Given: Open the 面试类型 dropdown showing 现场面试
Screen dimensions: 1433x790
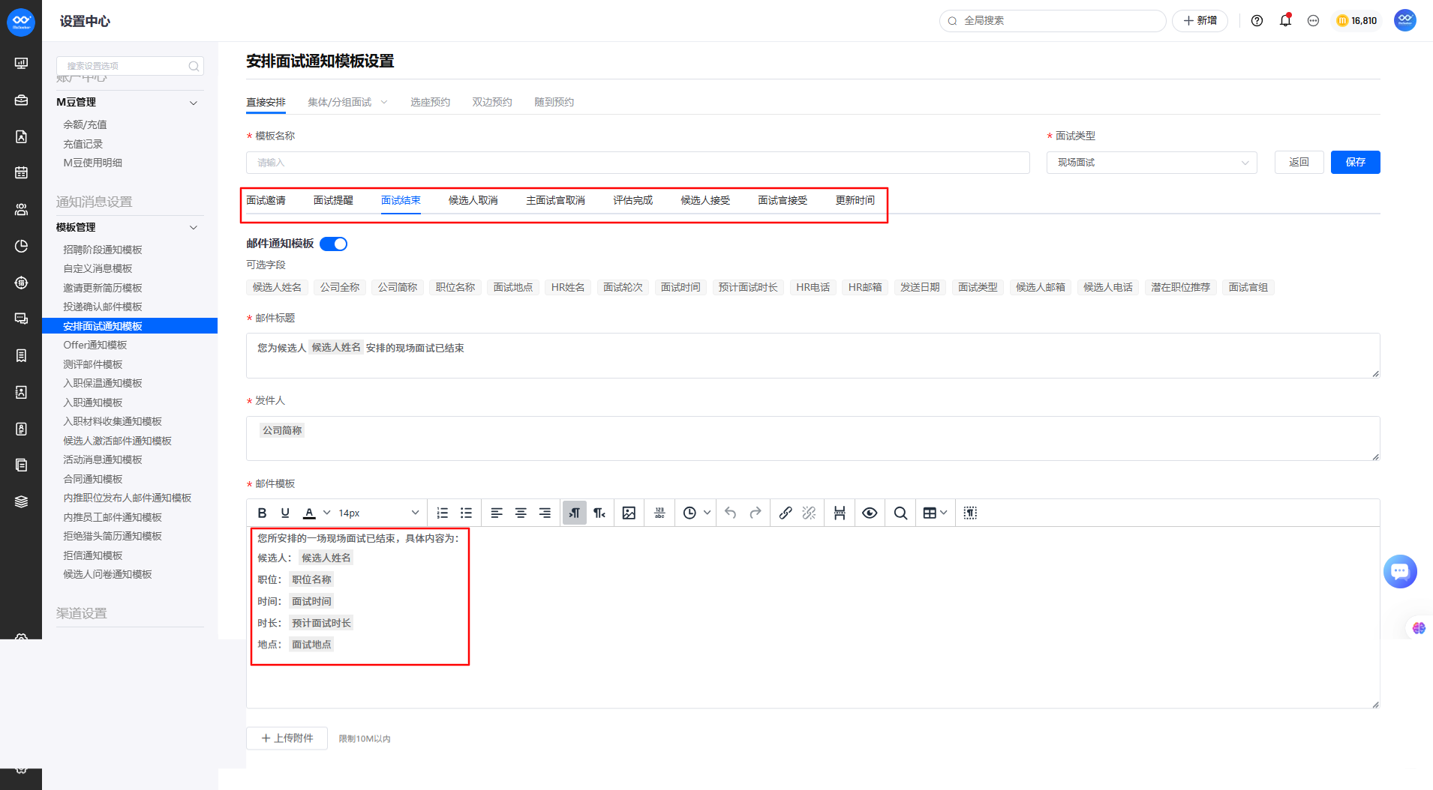Looking at the screenshot, I should pyautogui.click(x=1152, y=163).
